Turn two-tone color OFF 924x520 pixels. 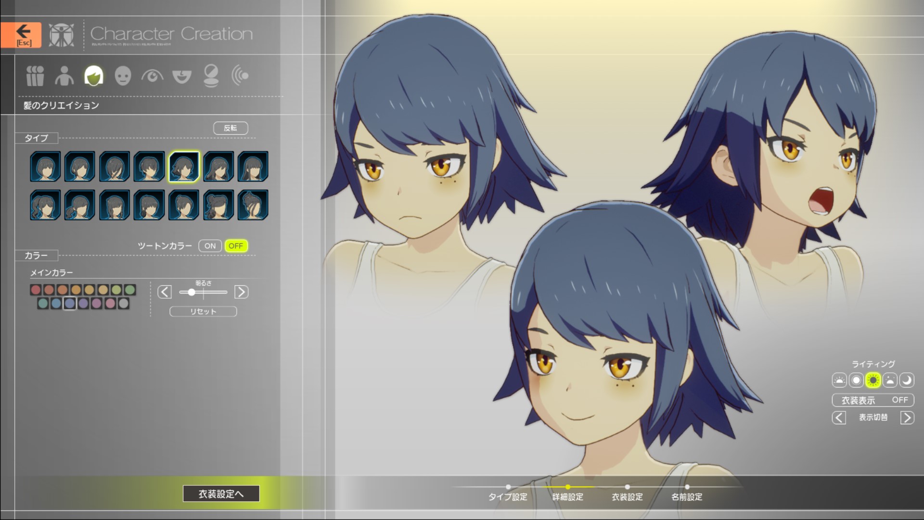pyautogui.click(x=236, y=246)
